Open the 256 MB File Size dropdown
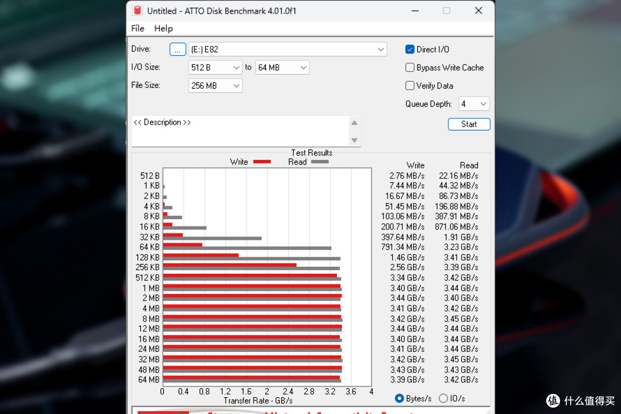This screenshot has width=621, height=414. point(215,86)
